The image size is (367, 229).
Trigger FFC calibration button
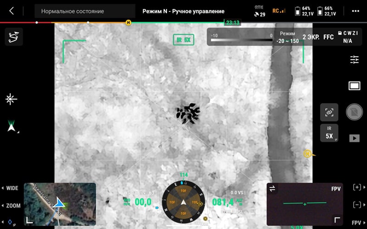click(328, 37)
